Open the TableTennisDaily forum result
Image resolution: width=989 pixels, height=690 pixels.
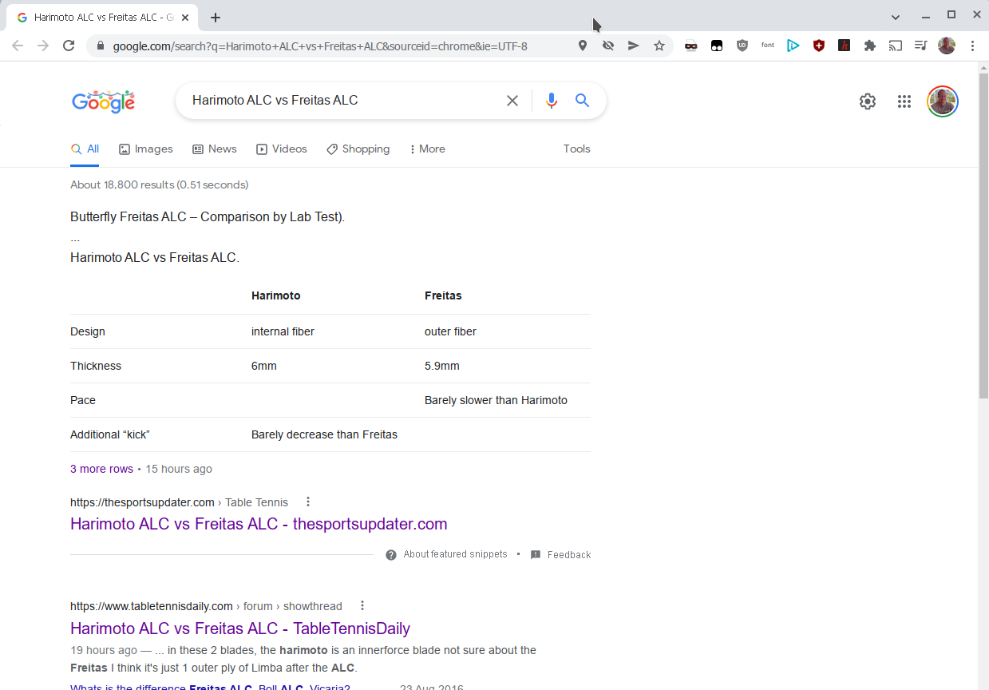pos(240,629)
